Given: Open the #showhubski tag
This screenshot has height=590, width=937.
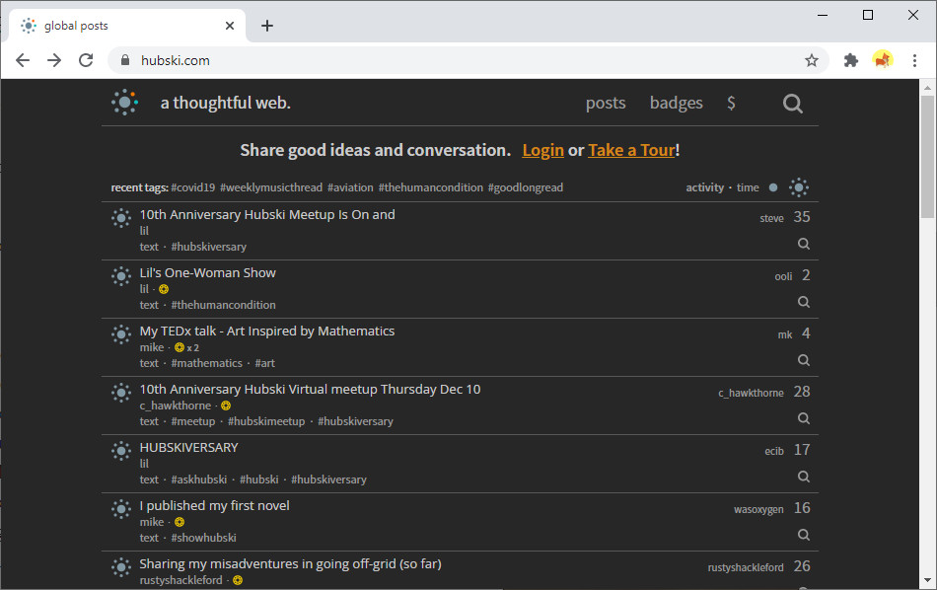Looking at the screenshot, I should [x=204, y=538].
